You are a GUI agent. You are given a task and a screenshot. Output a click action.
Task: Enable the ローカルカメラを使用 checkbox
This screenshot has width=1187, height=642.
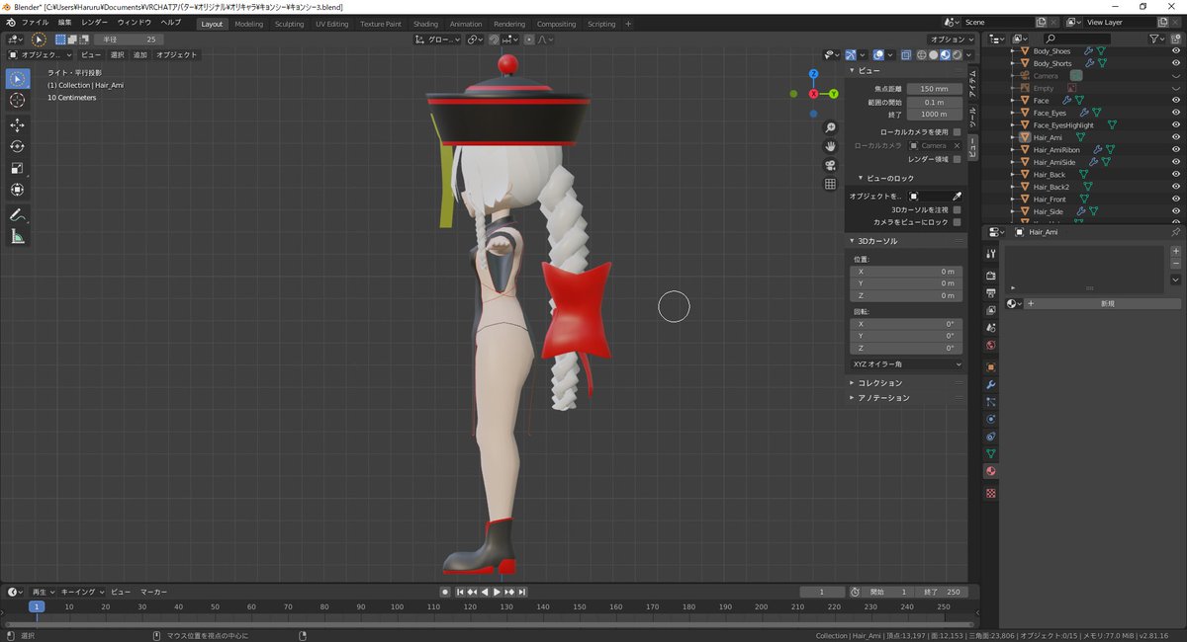957,131
